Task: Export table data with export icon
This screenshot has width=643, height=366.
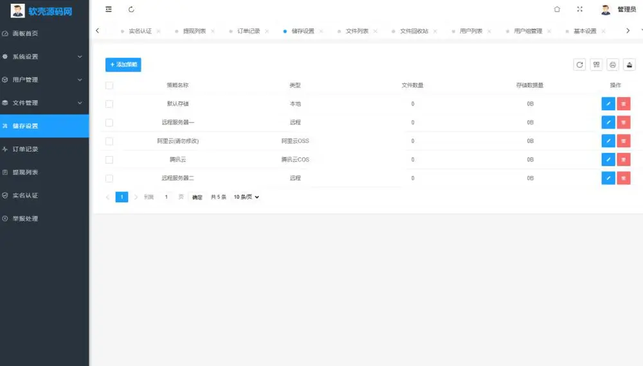Action: [x=629, y=65]
